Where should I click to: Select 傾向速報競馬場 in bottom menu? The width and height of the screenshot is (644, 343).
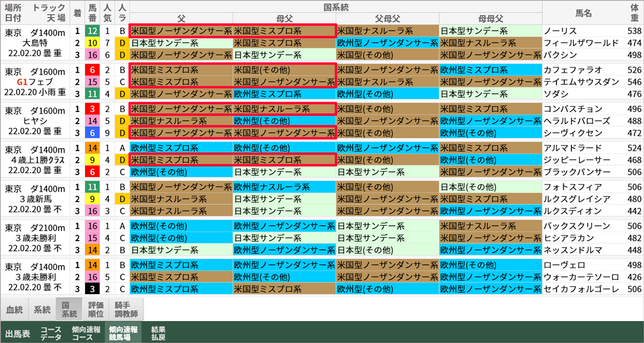(x=123, y=333)
